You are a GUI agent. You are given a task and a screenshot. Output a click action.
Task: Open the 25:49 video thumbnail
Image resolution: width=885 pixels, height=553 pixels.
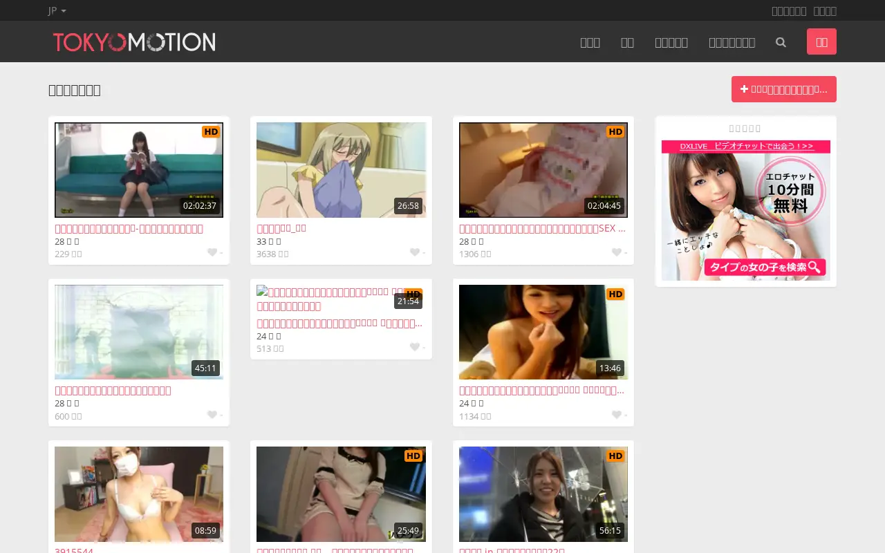tap(341, 494)
